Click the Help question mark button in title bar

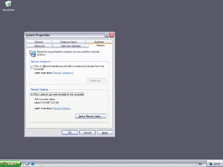[107, 35]
